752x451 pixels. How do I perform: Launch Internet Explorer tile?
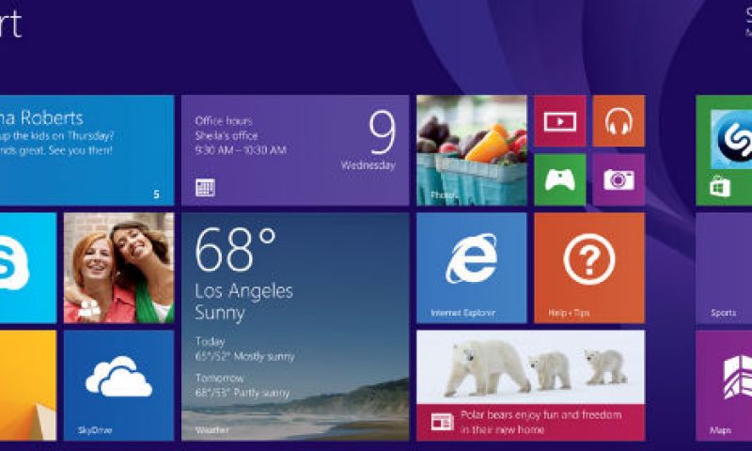(x=472, y=268)
